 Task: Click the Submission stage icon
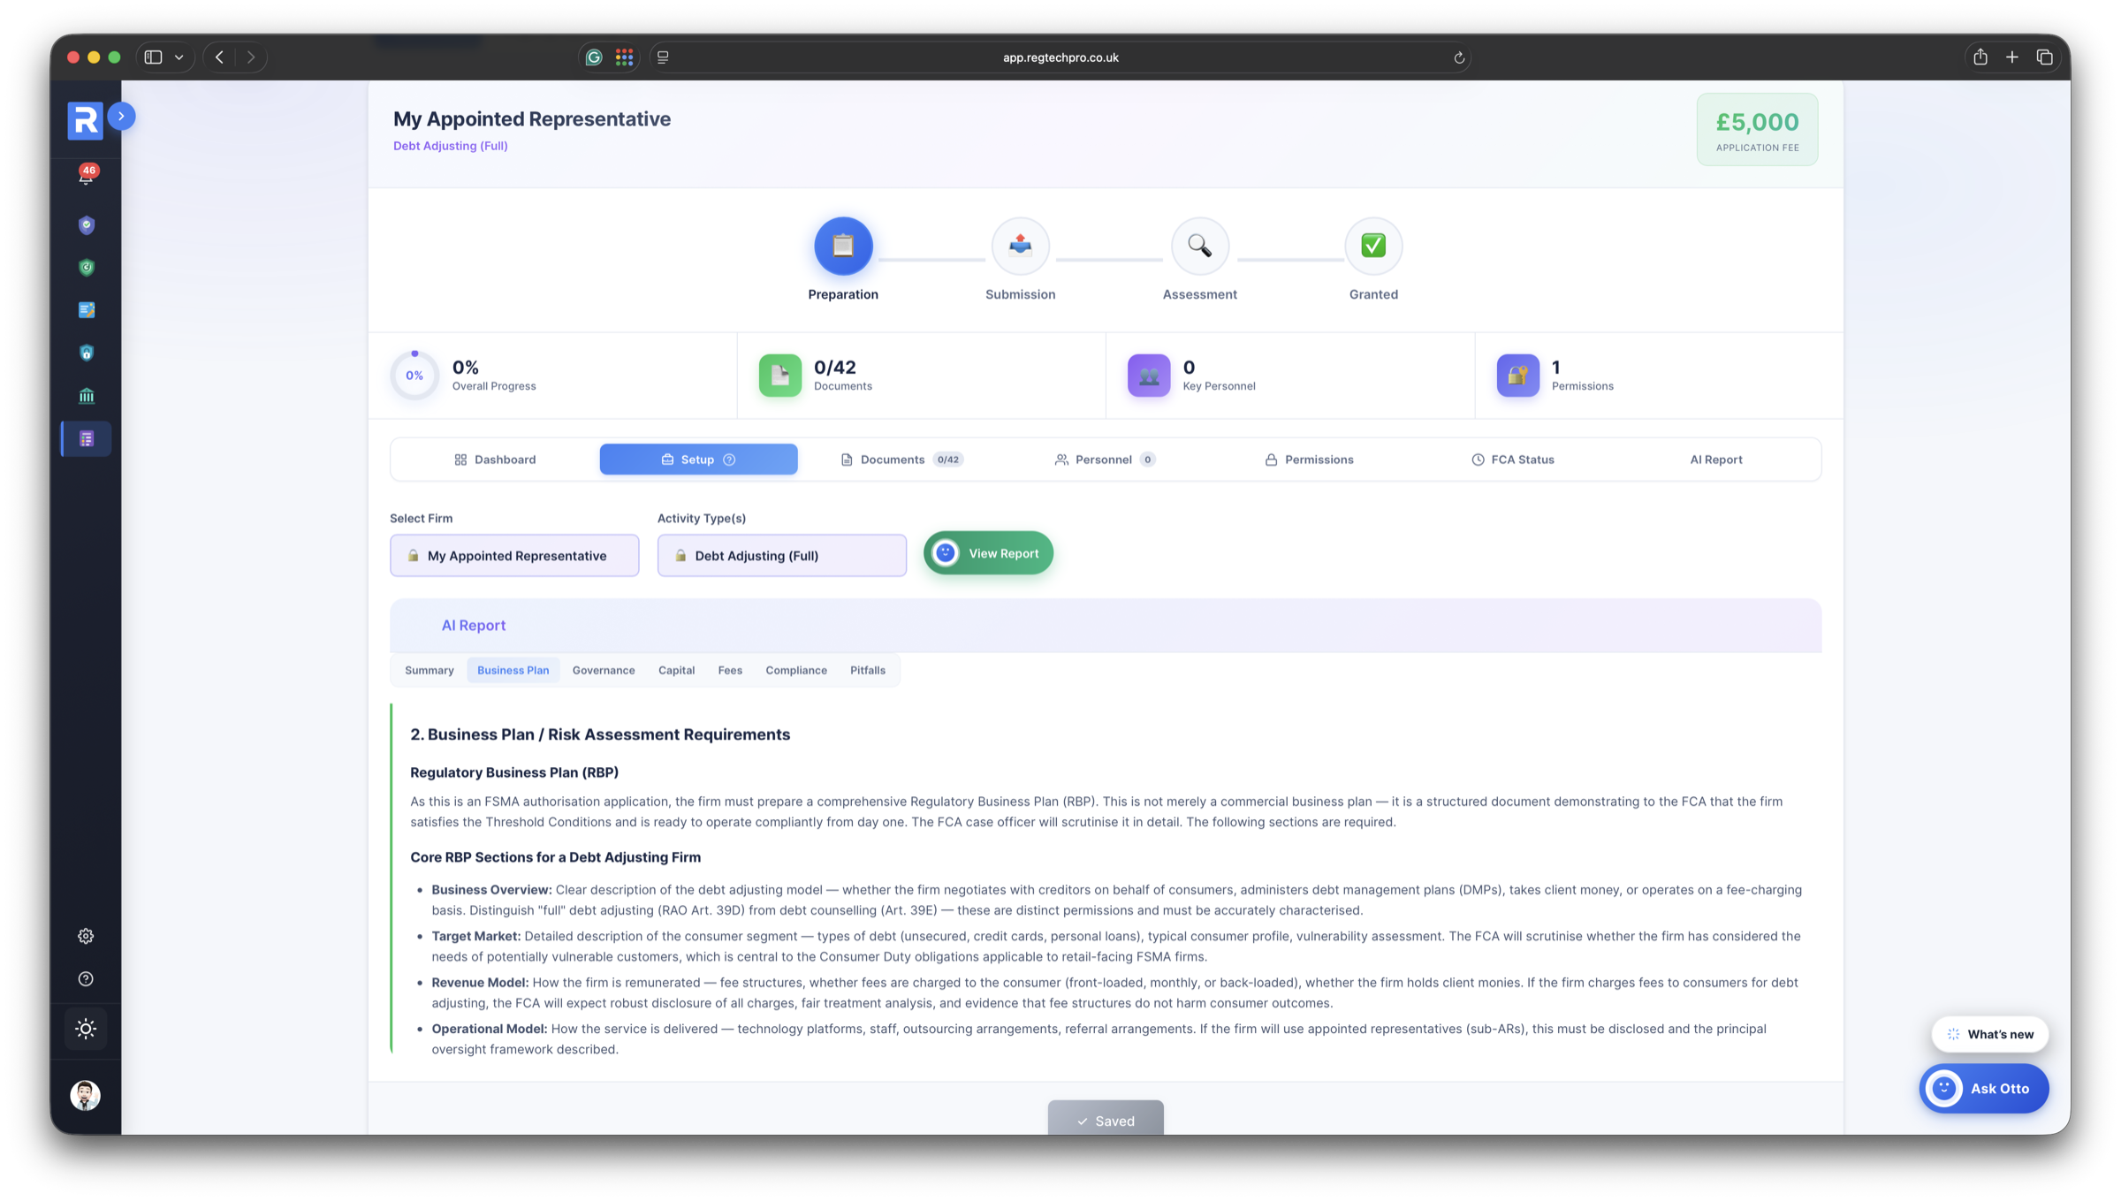click(1020, 246)
